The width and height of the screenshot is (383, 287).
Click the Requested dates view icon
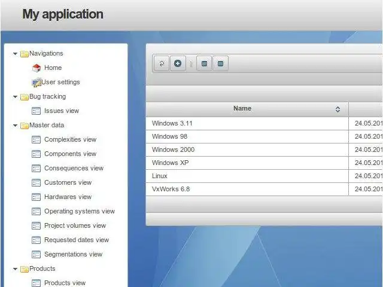pyautogui.click(x=36, y=240)
